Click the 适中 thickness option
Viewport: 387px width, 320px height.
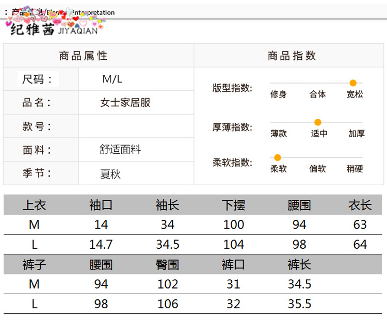click(319, 133)
